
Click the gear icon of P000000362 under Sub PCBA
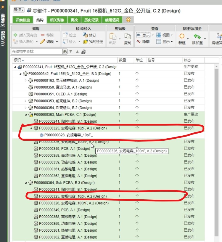(x=36, y=237)
